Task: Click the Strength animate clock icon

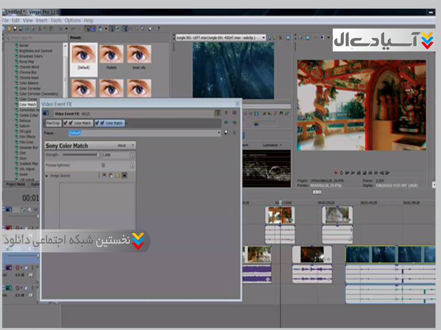Action: [132, 155]
